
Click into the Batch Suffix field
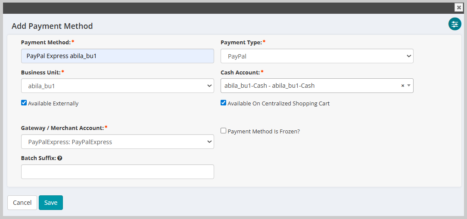click(x=117, y=172)
